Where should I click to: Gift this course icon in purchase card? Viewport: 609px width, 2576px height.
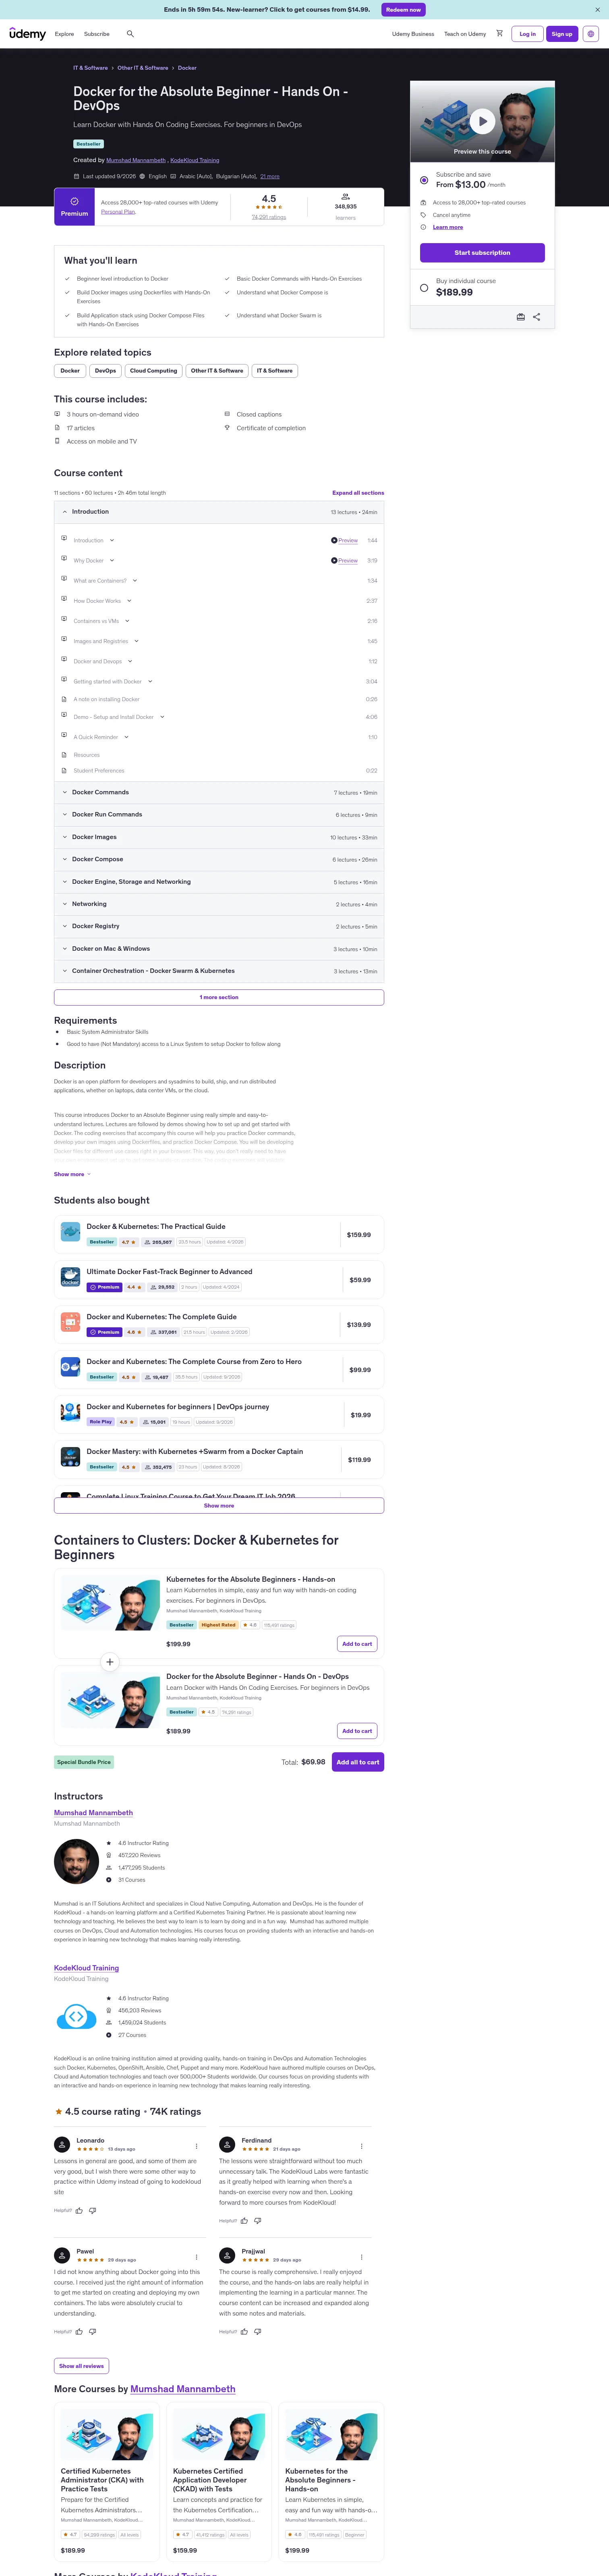[520, 317]
